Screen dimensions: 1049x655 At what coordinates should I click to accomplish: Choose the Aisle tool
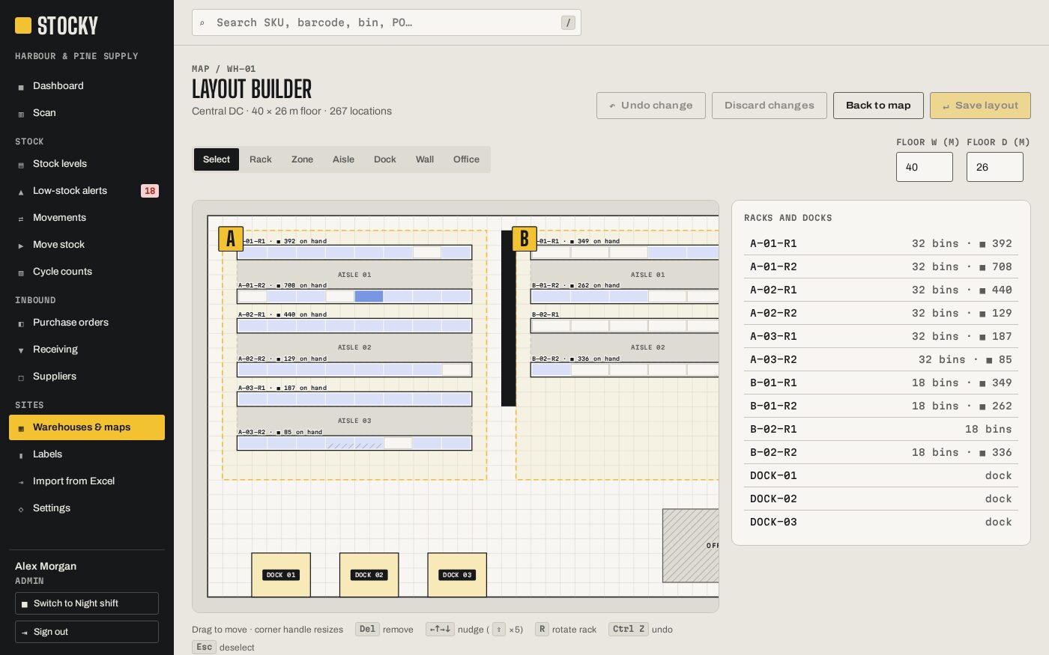click(x=343, y=159)
